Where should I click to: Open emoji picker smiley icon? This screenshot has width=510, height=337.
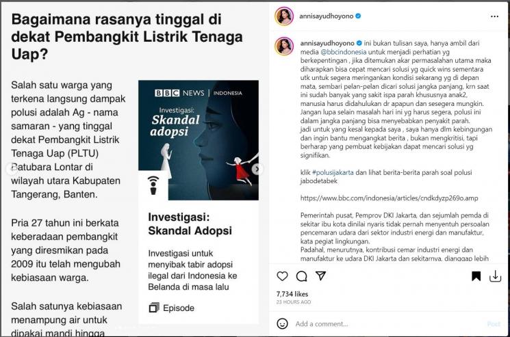pyautogui.click(x=282, y=324)
